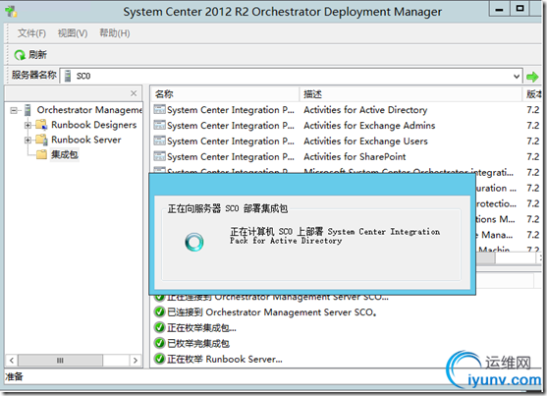Click the Exchange Admins integration pack icon
The width and height of the screenshot is (547, 396).
tap(160, 126)
